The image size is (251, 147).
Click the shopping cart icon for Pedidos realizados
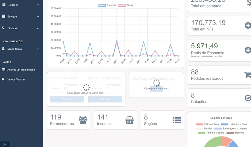(247, 75)
